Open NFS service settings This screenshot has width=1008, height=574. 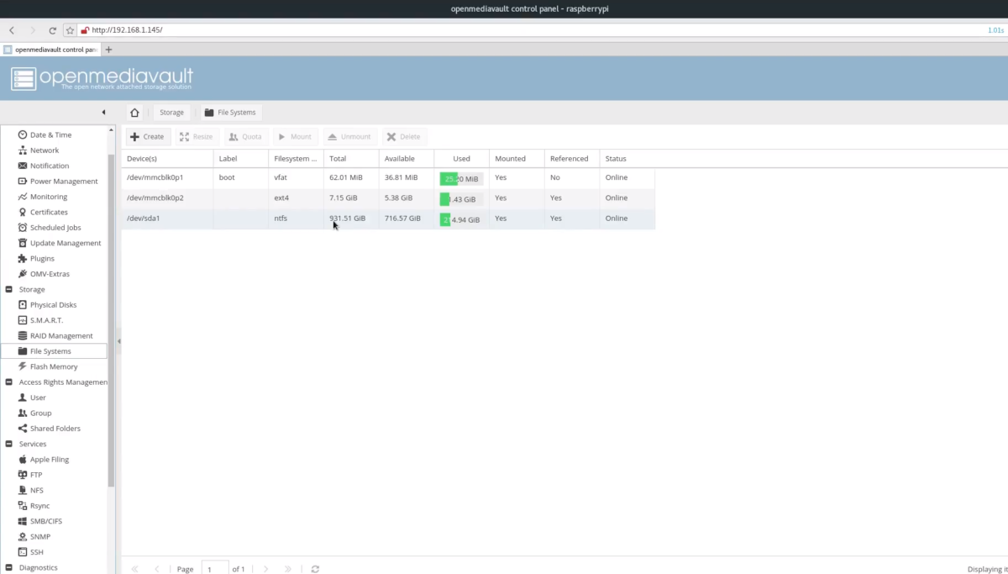(36, 490)
